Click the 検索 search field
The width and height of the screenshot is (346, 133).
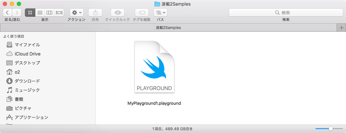(286, 13)
